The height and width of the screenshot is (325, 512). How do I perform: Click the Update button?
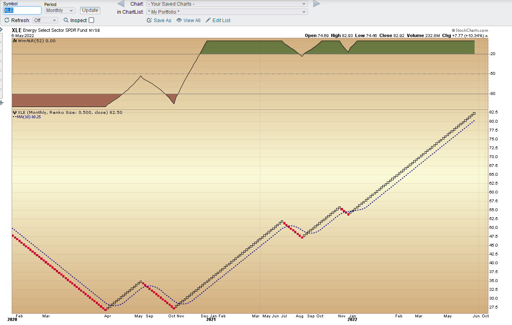(90, 10)
